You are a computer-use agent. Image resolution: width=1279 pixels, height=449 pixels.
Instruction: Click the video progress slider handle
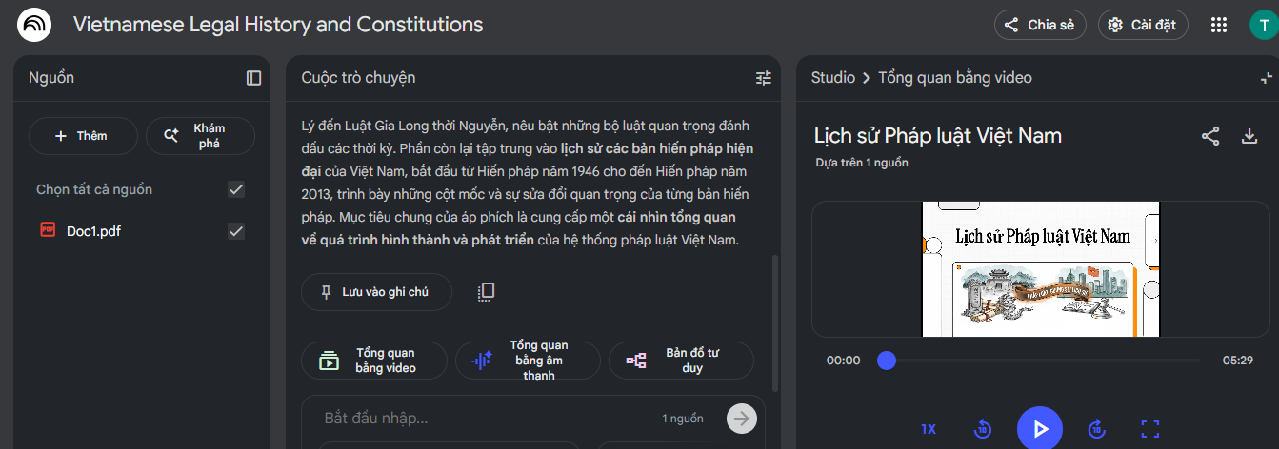(887, 361)
